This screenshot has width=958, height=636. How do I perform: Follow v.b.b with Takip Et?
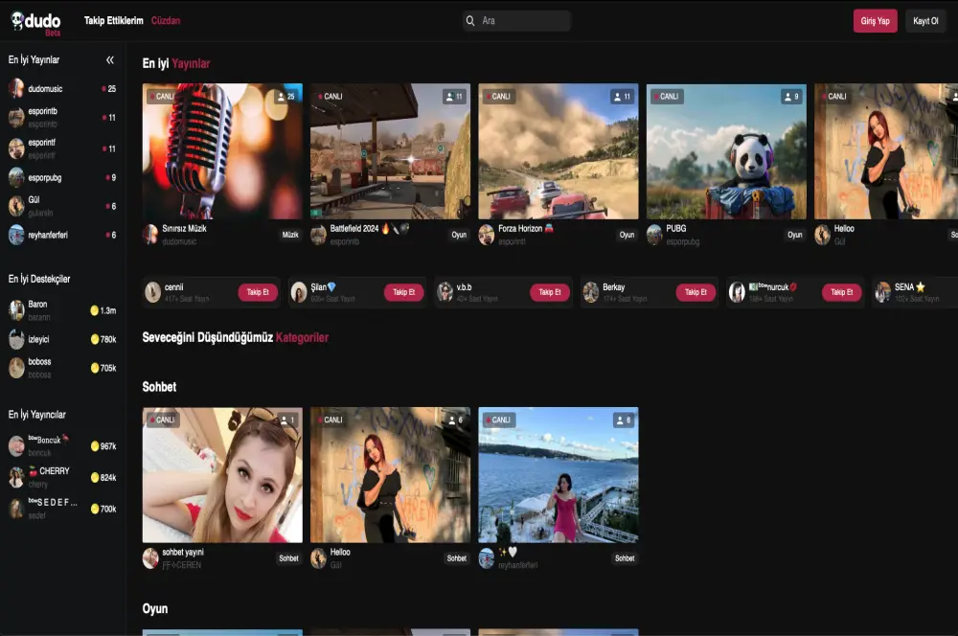click(x=550, y=292)
